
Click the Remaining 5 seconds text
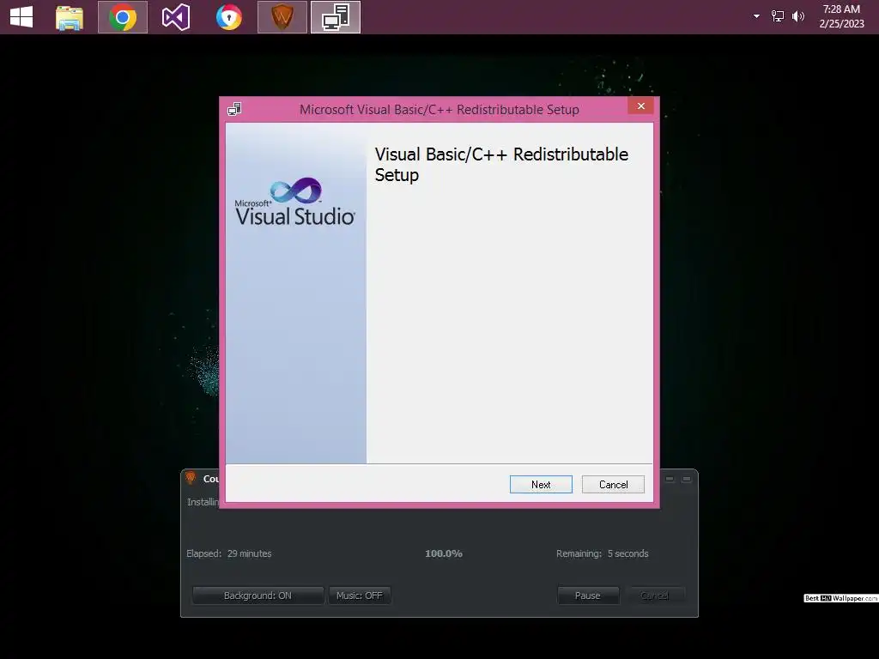point(602,553)
